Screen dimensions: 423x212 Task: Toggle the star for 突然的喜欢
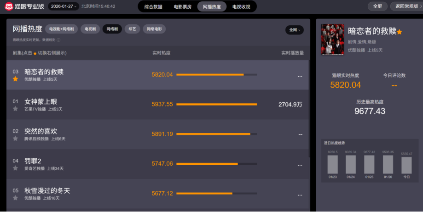[x=15, y=139]
